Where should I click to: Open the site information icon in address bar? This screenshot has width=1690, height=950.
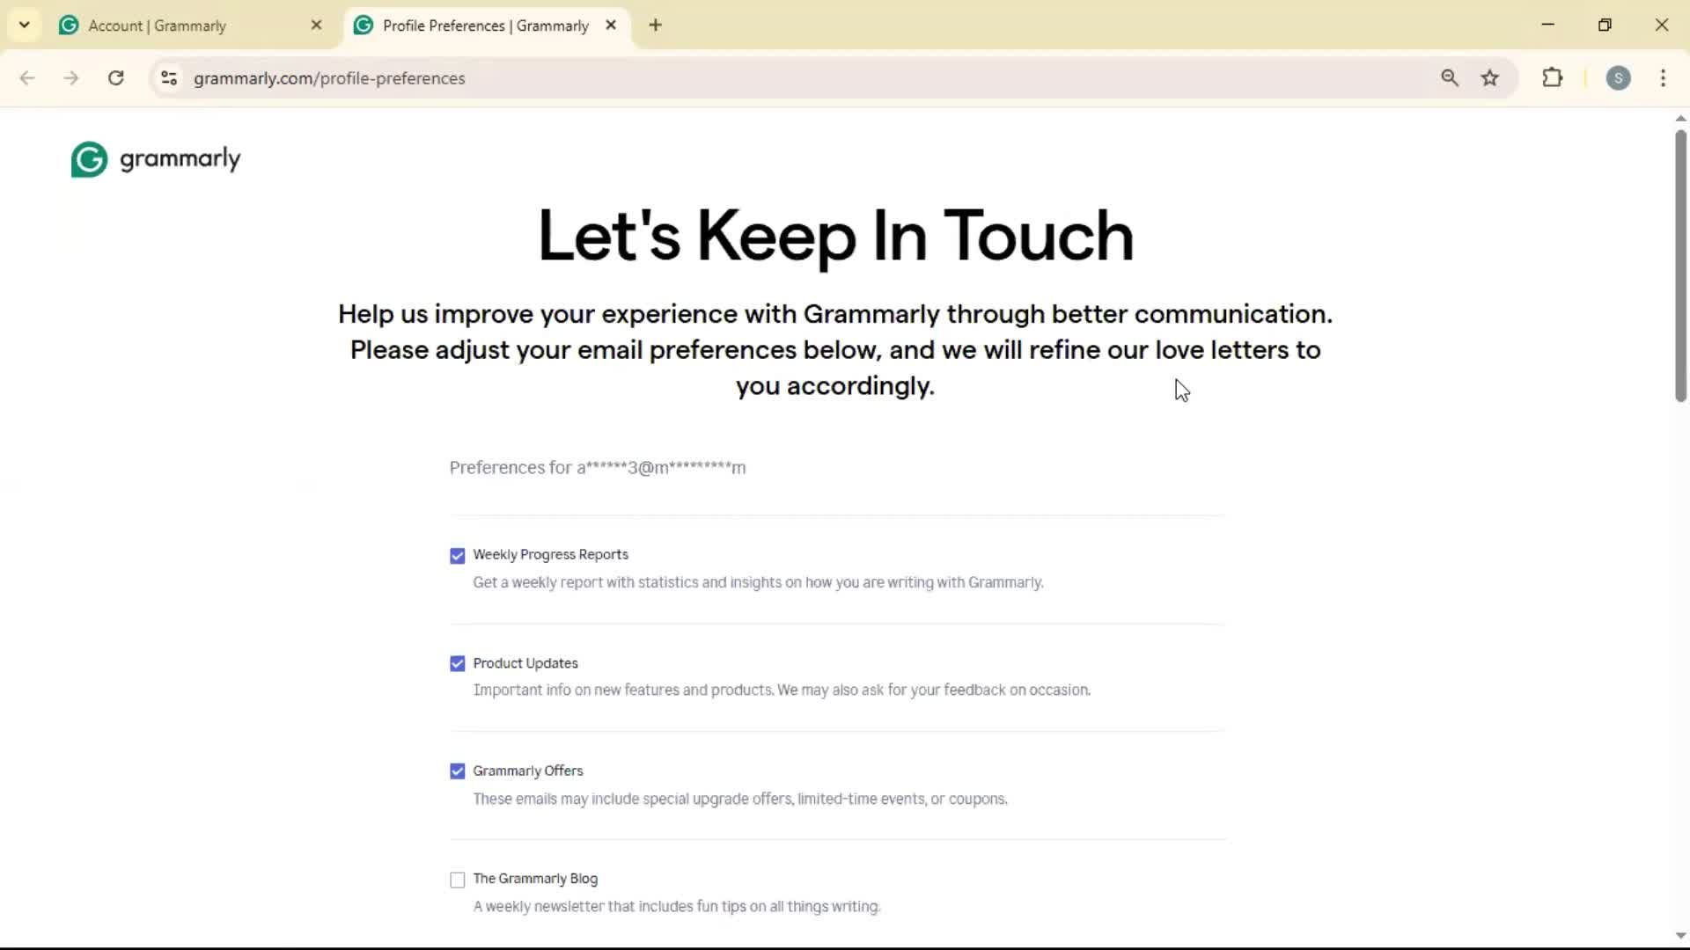169,78
